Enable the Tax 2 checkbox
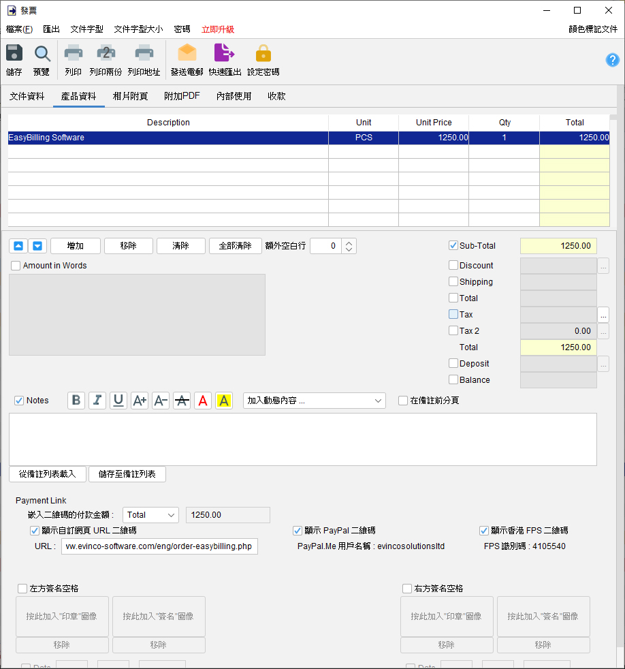The image size is (625, 669). click(453, 330)
